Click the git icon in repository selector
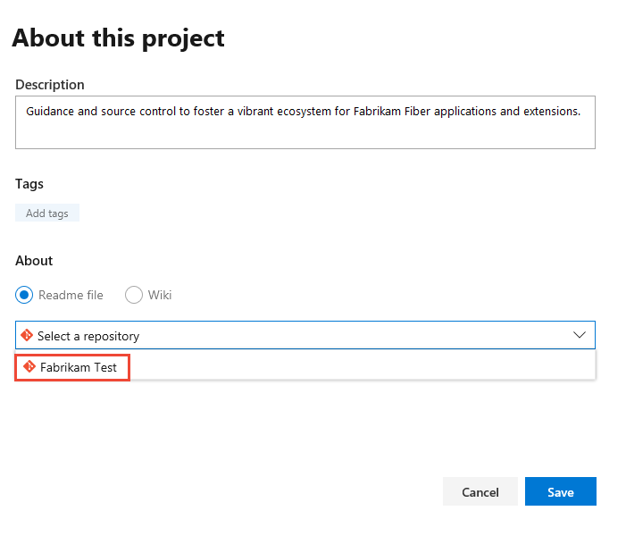This screenshot has height=536, width=626. pos(27,336)
